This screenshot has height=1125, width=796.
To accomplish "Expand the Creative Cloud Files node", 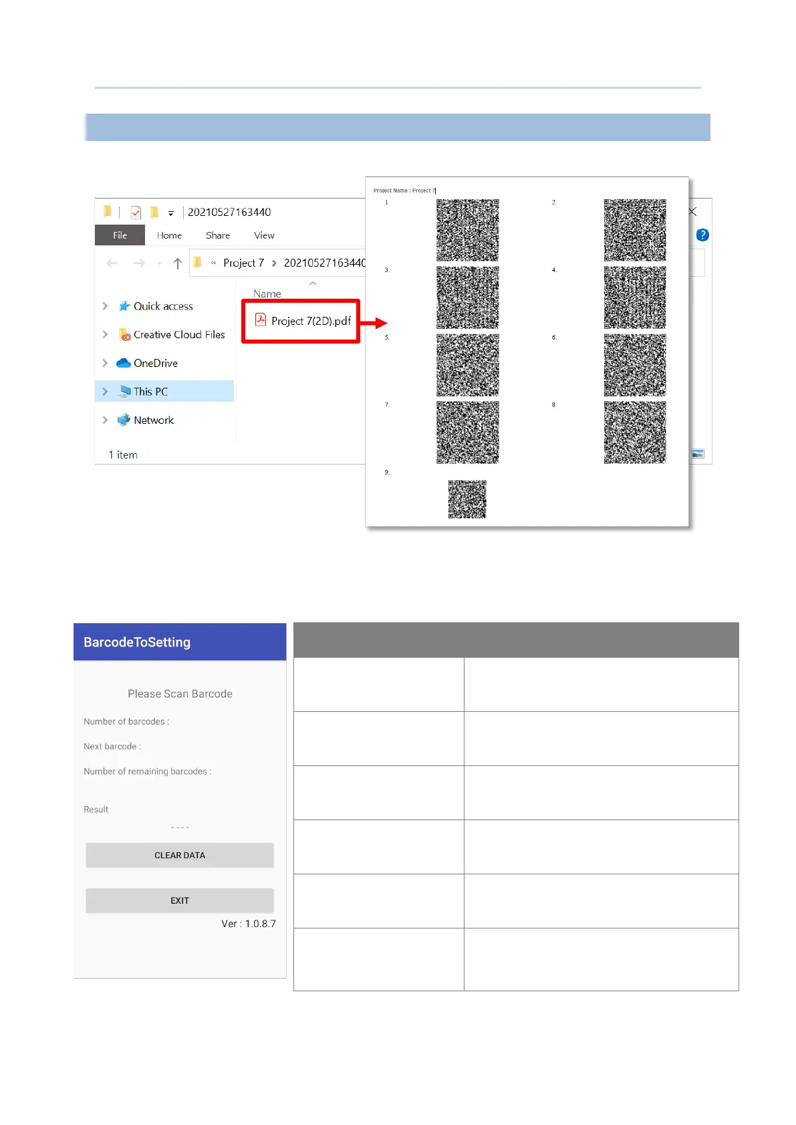I will [x=105, y=334].
